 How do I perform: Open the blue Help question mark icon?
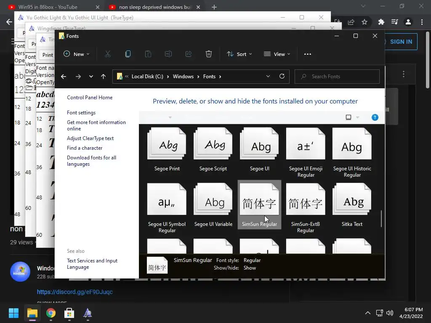375,118
